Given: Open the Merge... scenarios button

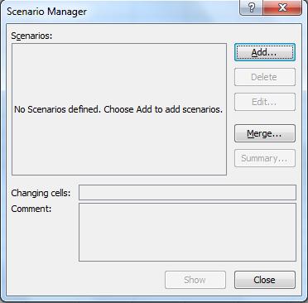Looking at the screenshot, I should pyautogui.click(x=265, y=133).
